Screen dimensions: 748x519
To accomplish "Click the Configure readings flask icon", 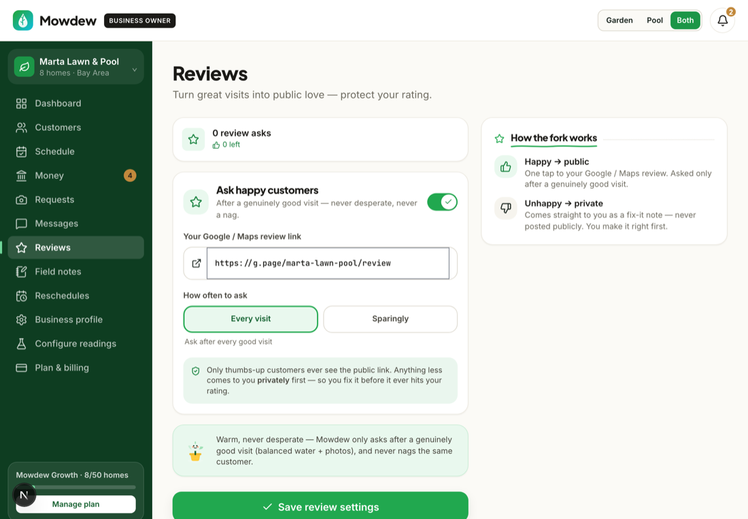I will click(22, 344).
